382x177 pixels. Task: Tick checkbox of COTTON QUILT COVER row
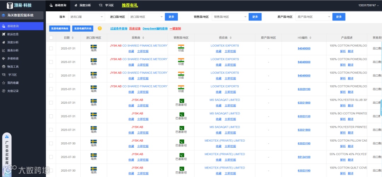[51, 171]
